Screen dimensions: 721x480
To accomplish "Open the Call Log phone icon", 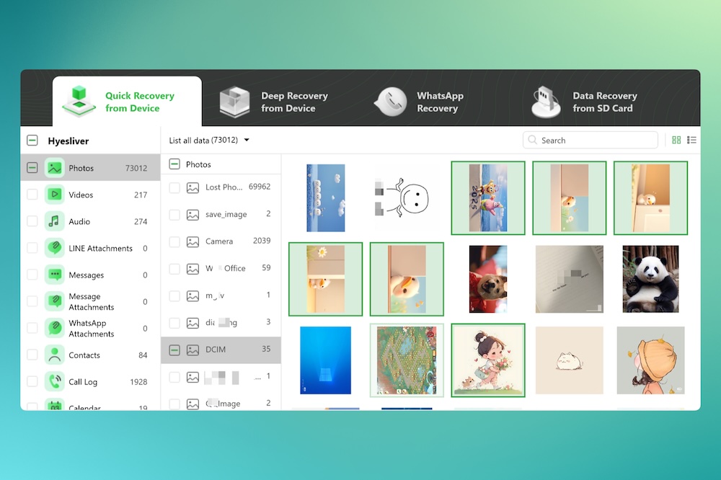I will [x=55, y=382].
